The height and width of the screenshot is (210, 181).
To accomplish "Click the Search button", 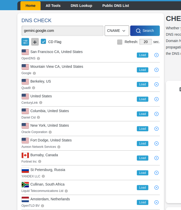I will (x=145, y=31).
